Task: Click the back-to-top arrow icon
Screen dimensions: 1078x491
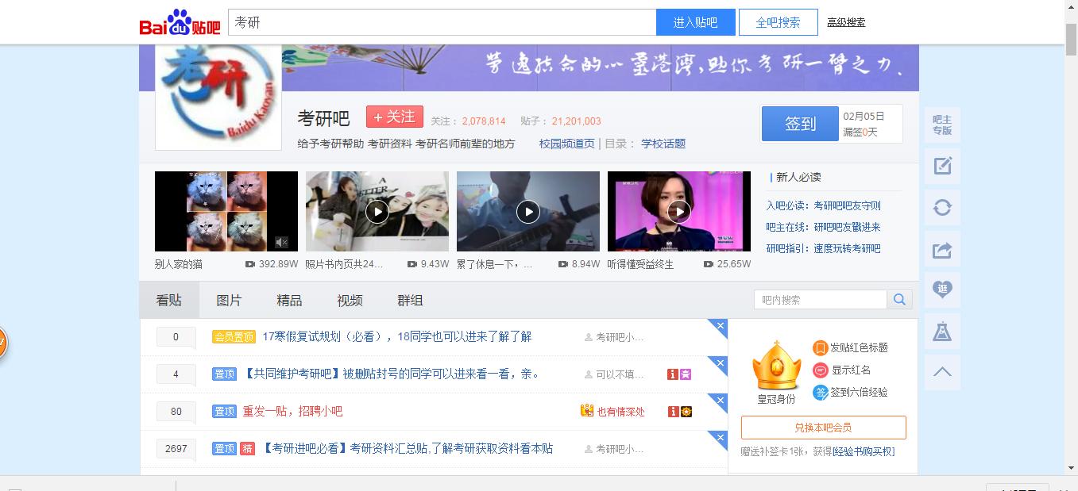Action: pos(942,372)
